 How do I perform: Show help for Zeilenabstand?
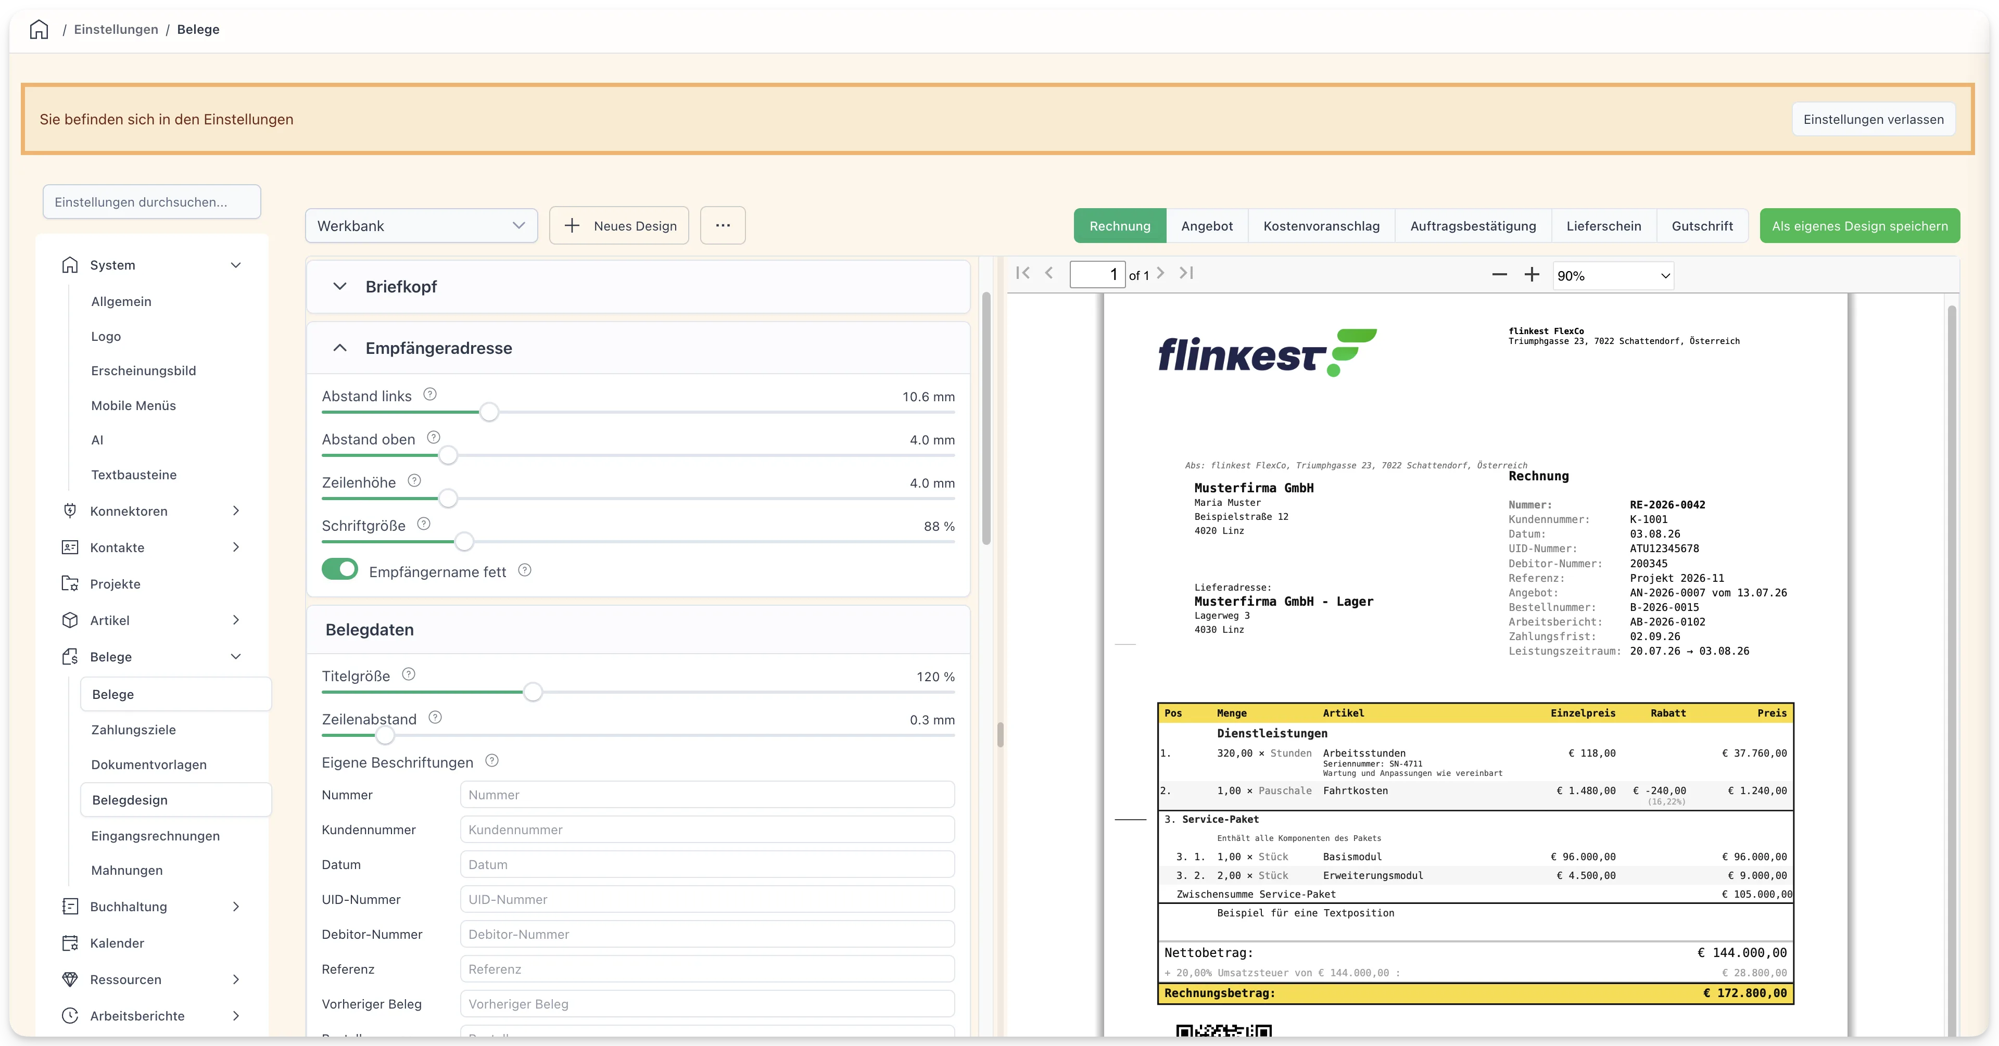[435, 718]
